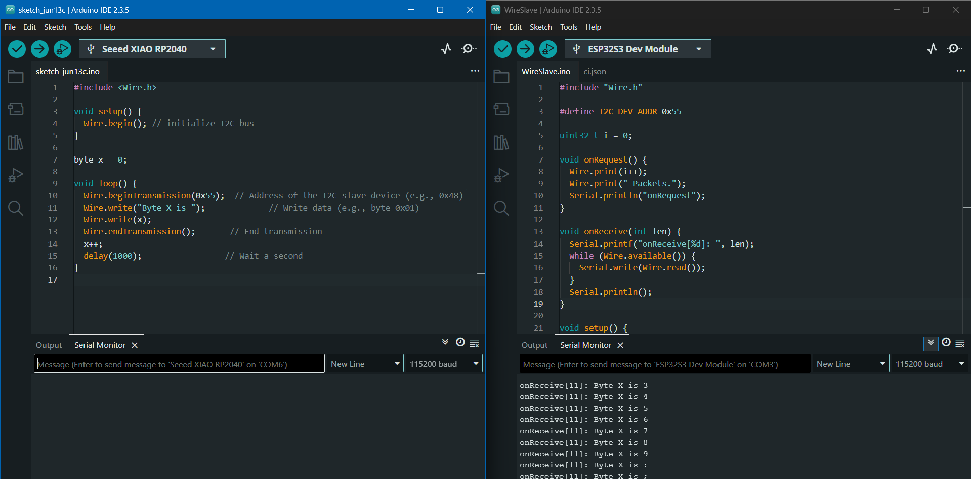Open the Tools menu in the sketch_jun13c window

[x=83, y=27]
